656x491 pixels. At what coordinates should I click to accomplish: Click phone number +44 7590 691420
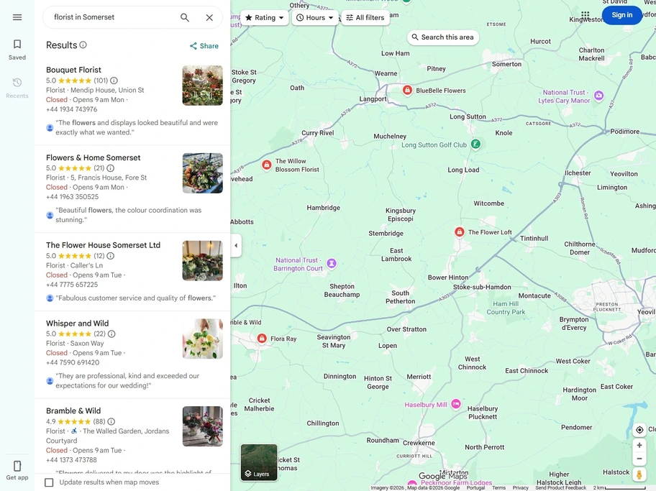[x=73, y=362]
